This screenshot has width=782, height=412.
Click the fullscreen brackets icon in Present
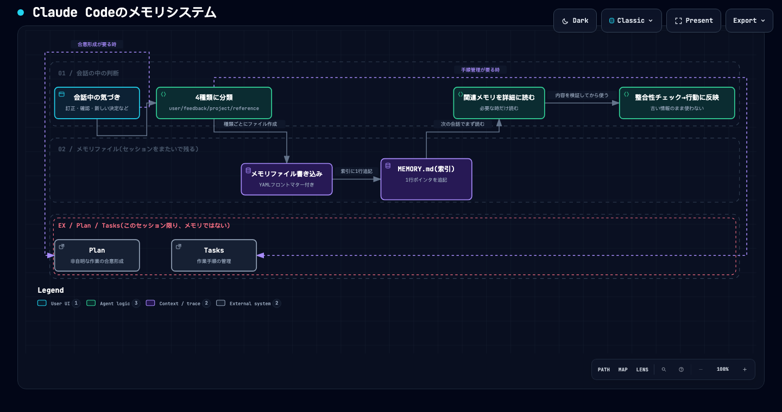click(x=678, y=21)
